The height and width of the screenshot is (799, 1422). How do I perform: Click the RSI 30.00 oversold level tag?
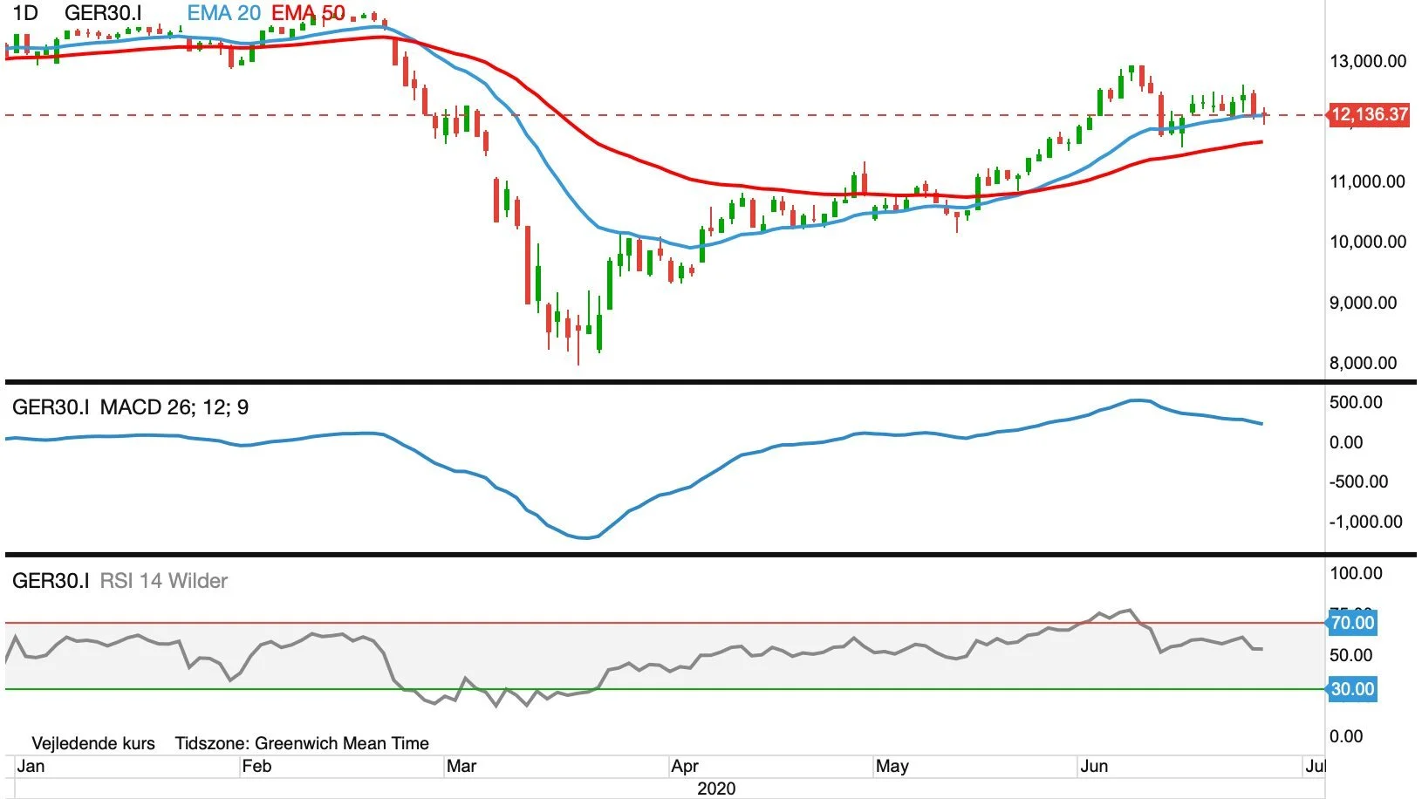(1352, 689)
